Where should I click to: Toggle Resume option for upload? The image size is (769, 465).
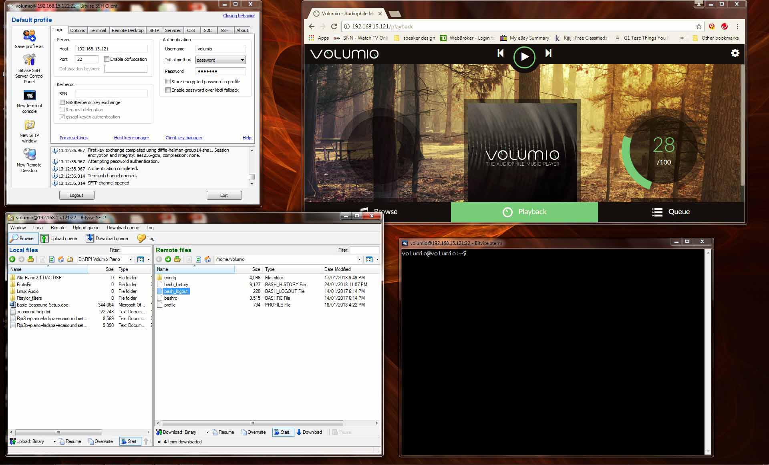[x=70, y=441]
